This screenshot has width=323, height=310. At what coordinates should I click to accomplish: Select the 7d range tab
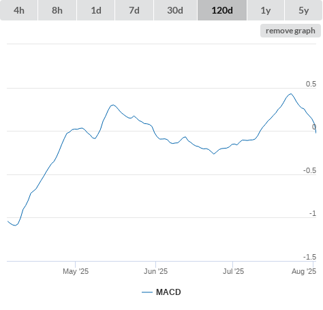pyautogui.click(x=134, y=10)
